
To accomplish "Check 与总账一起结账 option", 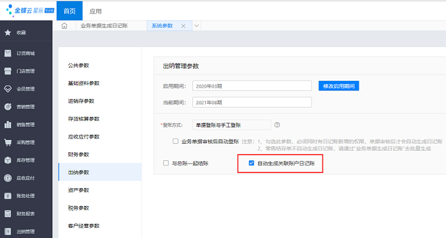I will coord(166,163).
